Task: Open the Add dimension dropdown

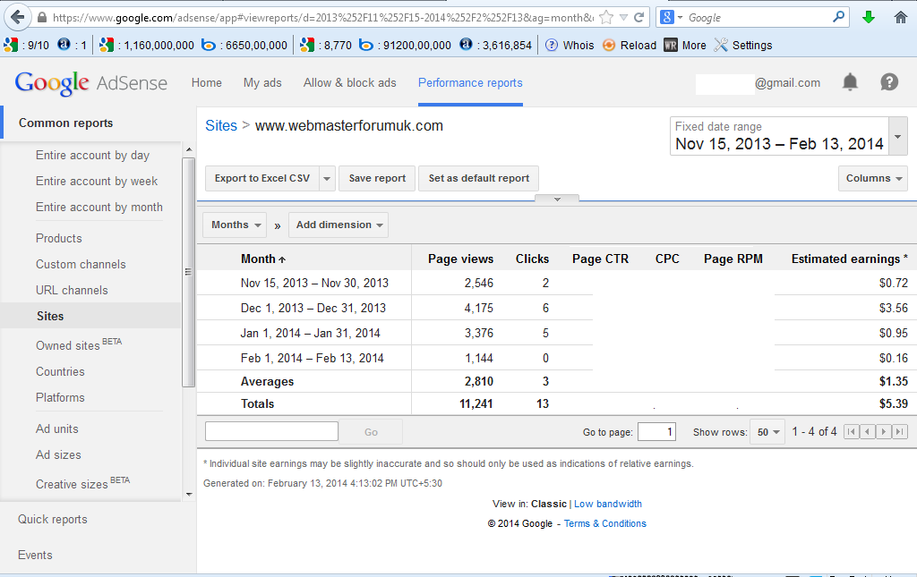Action: click(x=339, y=225)
